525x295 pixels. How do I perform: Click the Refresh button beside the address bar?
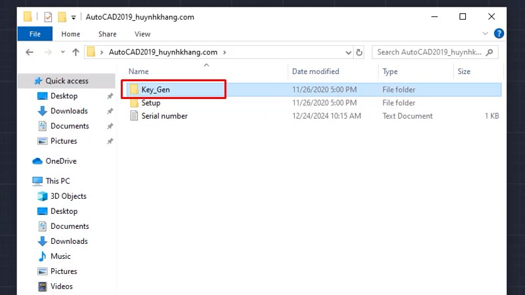click(359, 52)
